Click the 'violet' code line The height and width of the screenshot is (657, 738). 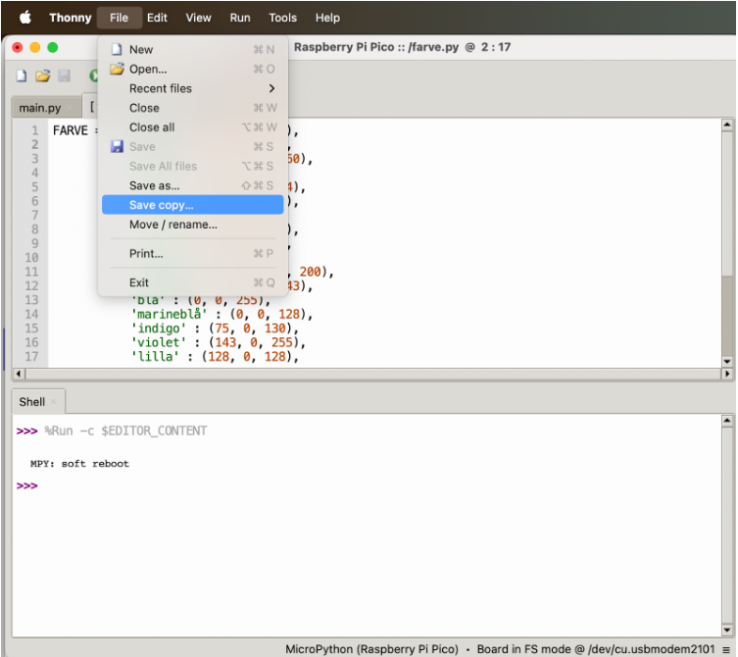219,342
